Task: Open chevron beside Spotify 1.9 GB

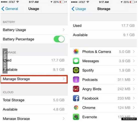Action: tap(134, 70)
